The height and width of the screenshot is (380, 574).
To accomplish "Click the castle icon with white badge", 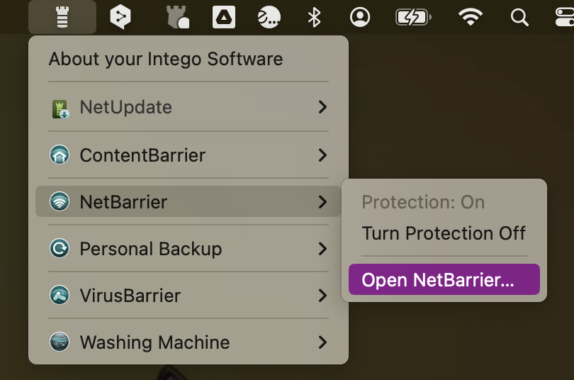I will click(x=178, y=17).
